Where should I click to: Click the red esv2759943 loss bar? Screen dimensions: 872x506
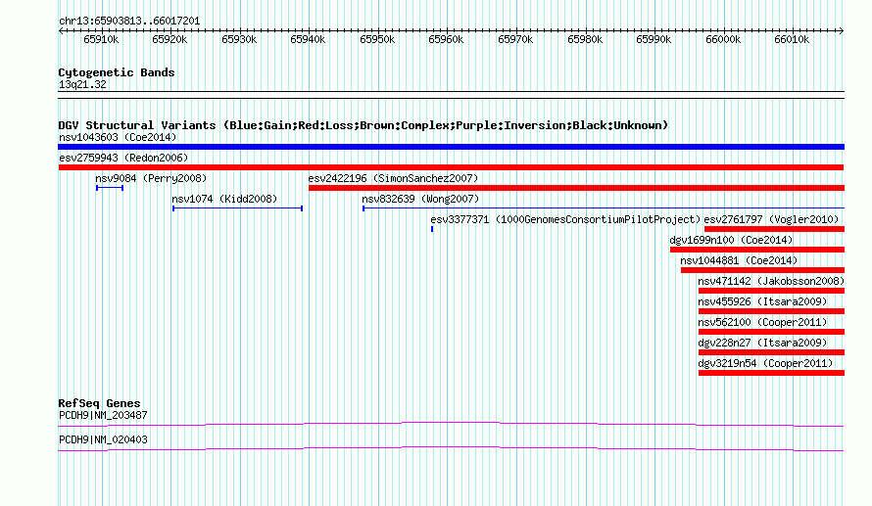(x=451, y=167)
